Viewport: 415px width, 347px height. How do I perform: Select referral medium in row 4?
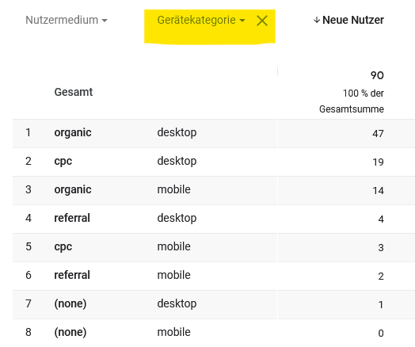click(x=72, y=218)
